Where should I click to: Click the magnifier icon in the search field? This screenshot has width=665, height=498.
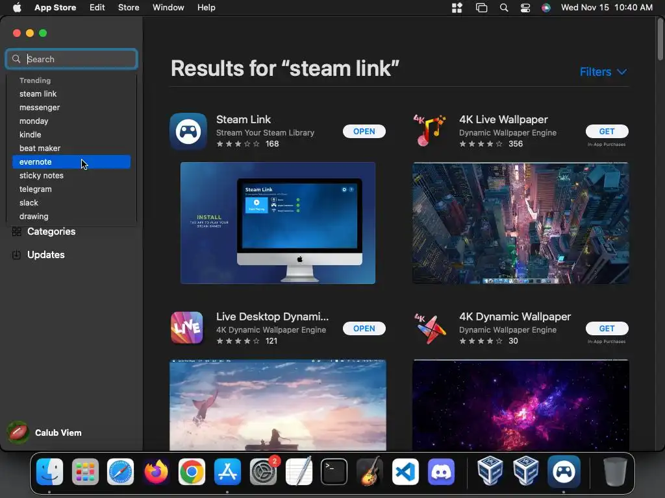coord(16,59)
